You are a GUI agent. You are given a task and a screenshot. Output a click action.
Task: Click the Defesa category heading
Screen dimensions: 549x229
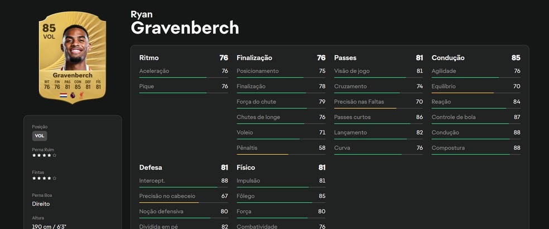tap(151, 167)
